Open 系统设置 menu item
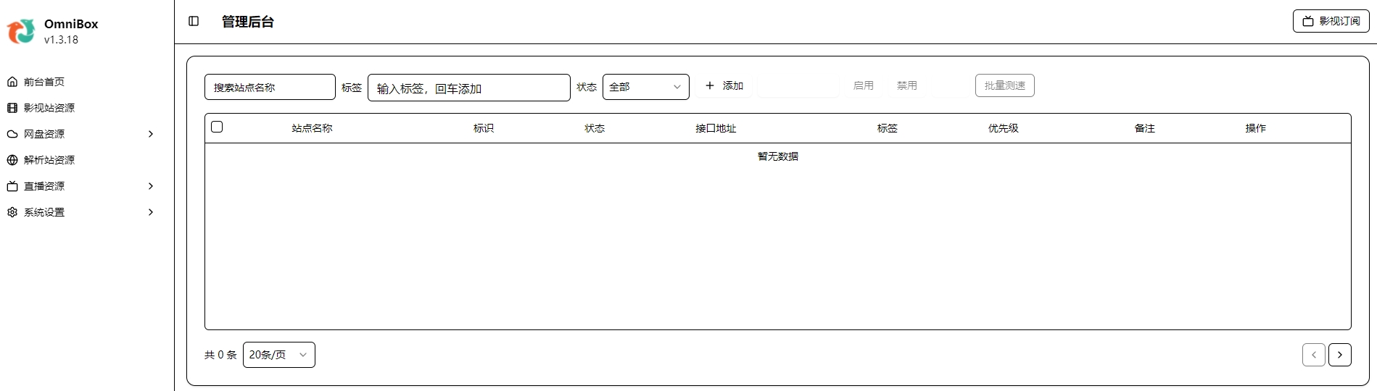1377x391 pixels. [81, 212]
